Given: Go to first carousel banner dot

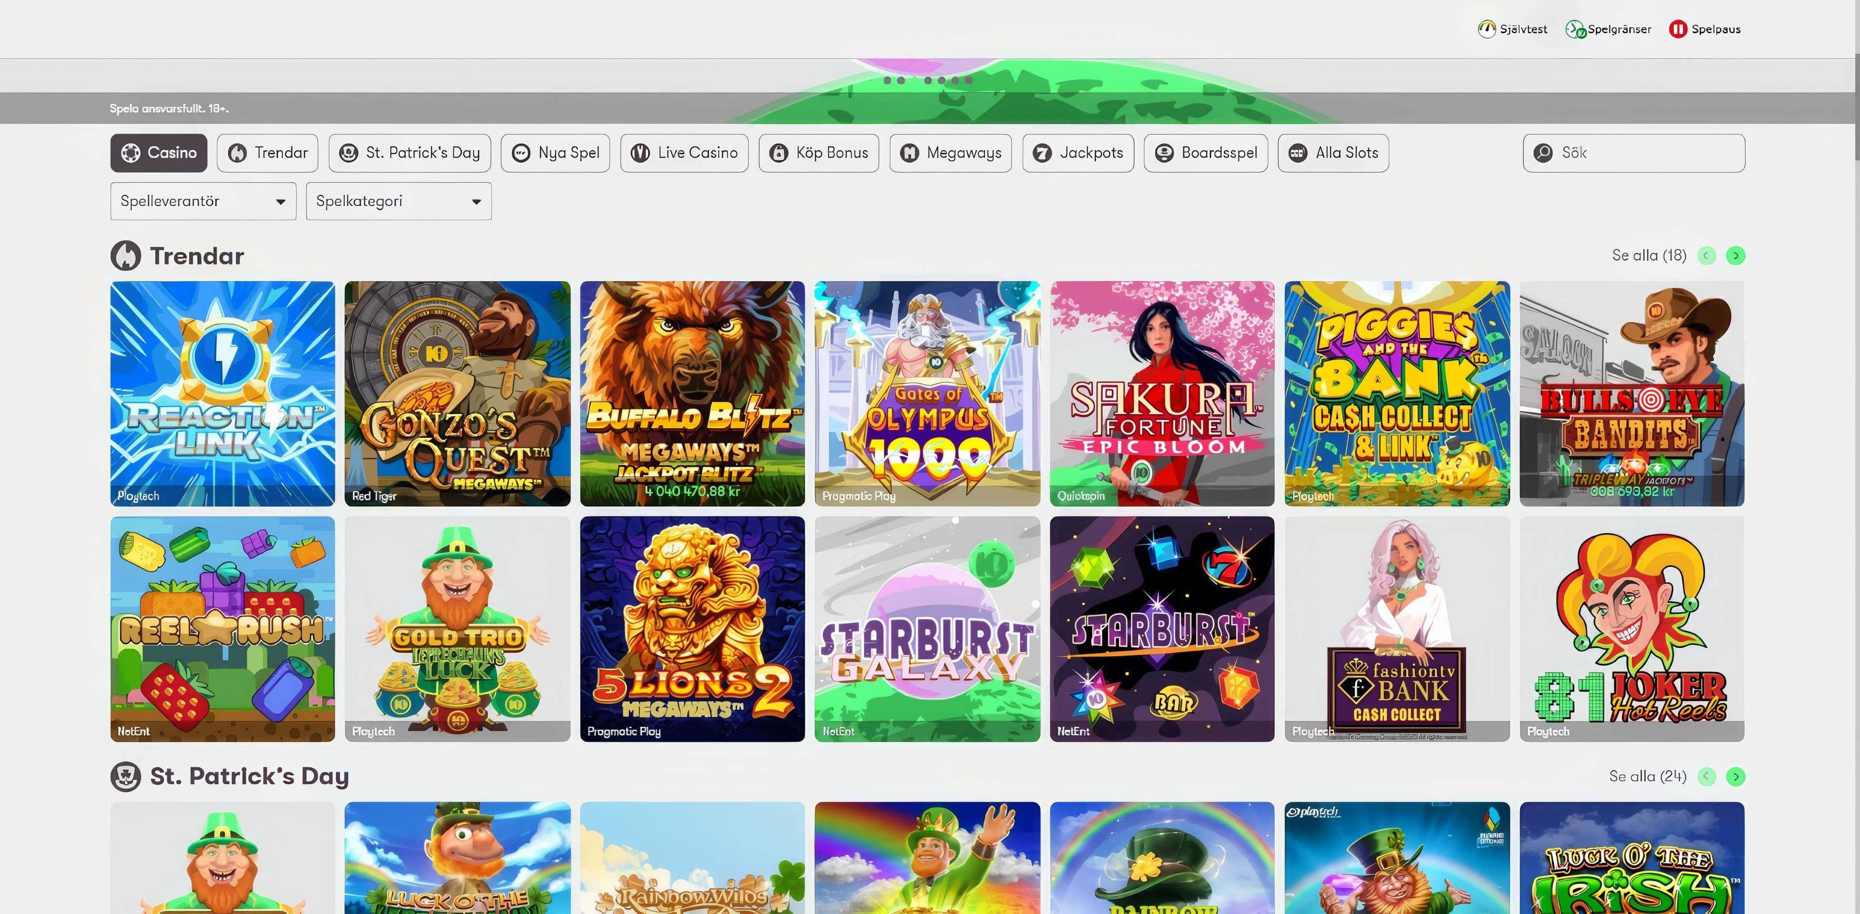Looking at the screenshot, I should (x=887, y=80).
